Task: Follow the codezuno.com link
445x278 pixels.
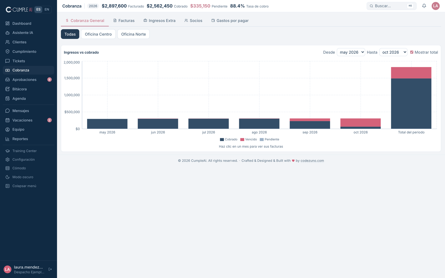Action: (312, 161)
